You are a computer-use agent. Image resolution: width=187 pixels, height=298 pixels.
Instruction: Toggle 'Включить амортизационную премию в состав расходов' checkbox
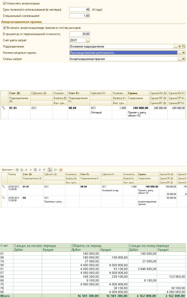click(x=5, y=28)
